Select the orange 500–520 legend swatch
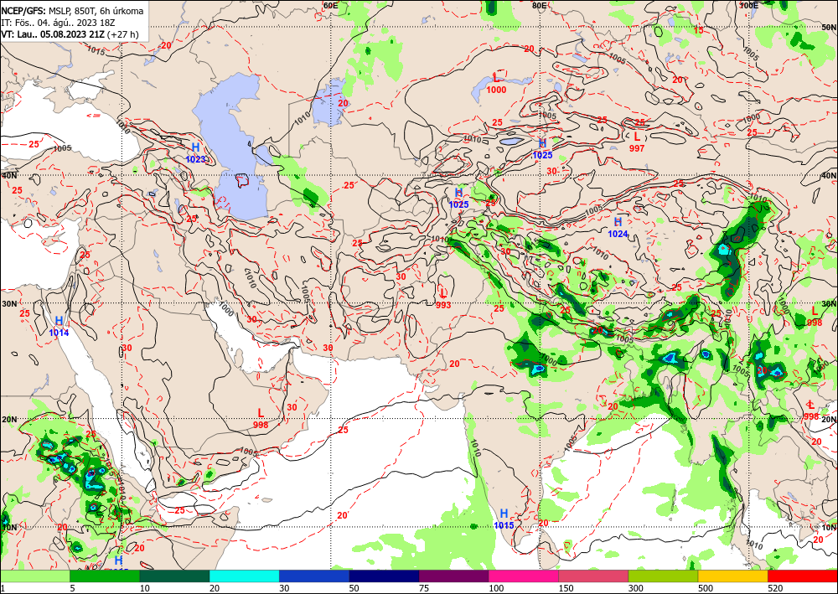The image size is (838, 594). tap(733, 576)
